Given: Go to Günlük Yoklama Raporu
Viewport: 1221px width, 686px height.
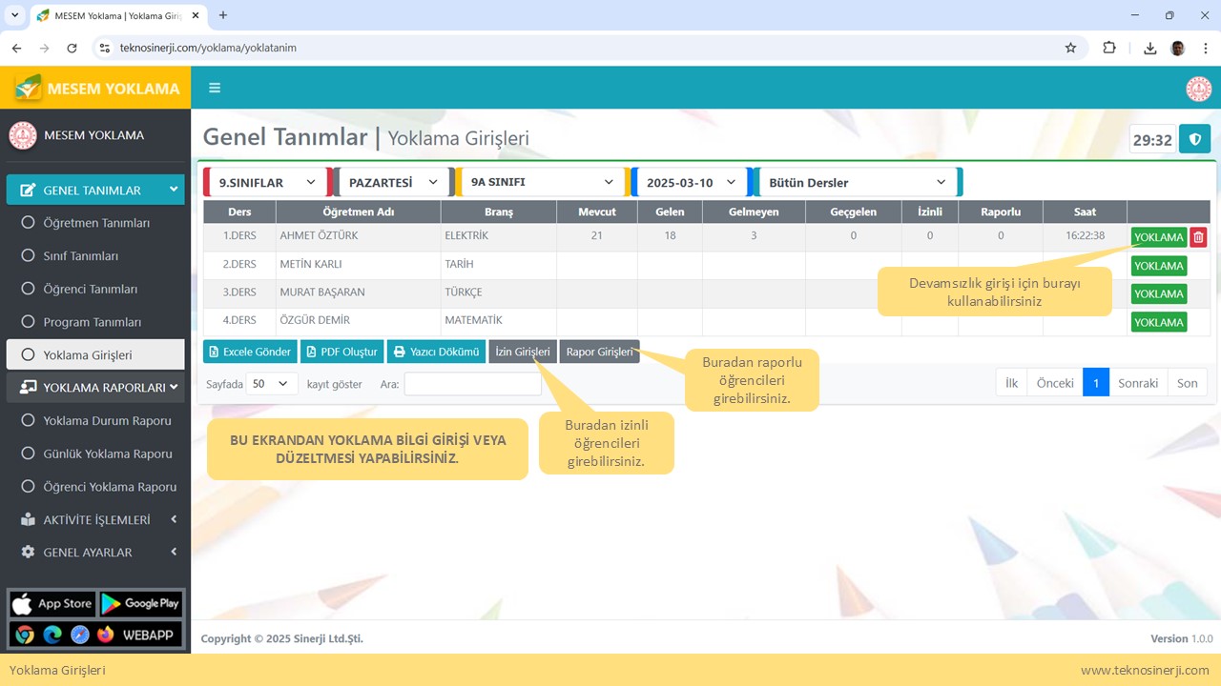Looking at the screenshot, I should coord(107,454).
